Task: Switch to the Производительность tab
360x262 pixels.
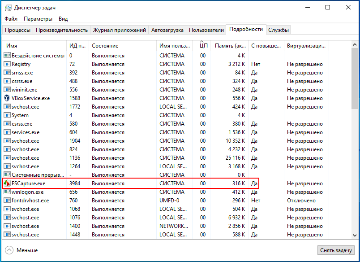Action: [x=62, y=30]
